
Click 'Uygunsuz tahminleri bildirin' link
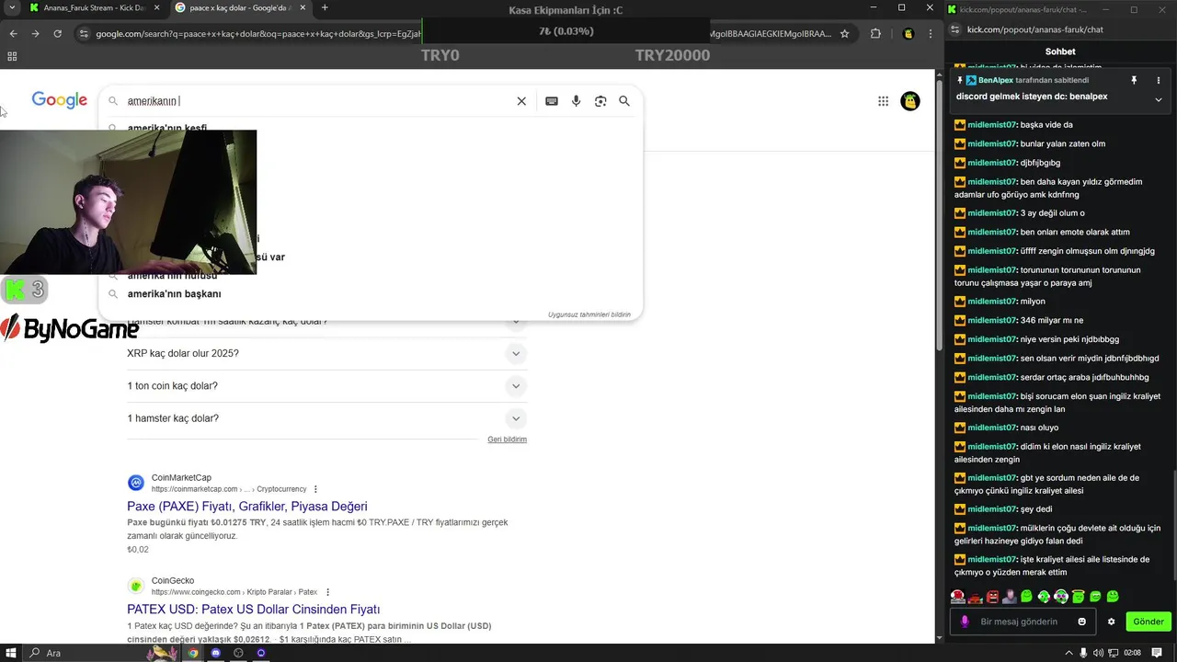coord(589,314)
